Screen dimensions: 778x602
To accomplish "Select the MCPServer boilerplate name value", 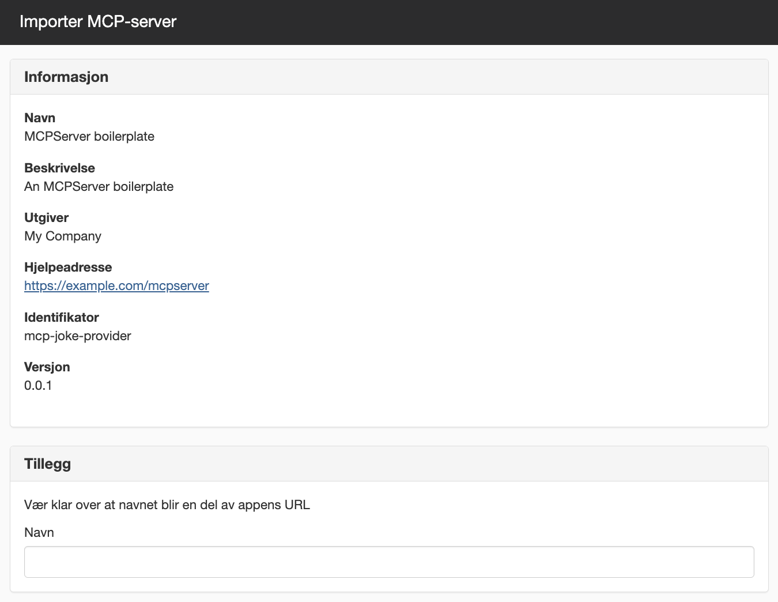I will 89,137.
